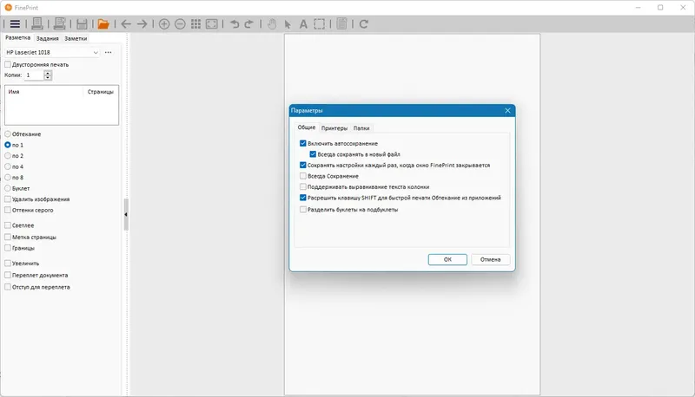Open the Принтеры tab in dialog
This screenshot has height=397, width=695.
pos(334,128)
